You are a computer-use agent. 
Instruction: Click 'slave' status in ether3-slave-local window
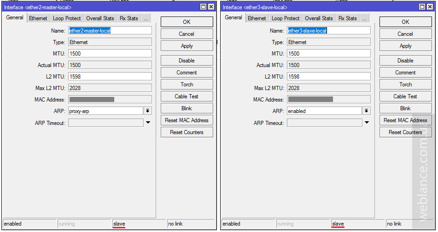click(338, 224)
